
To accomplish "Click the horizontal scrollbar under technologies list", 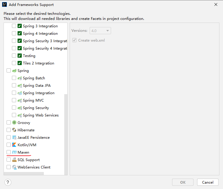I will tap(24, 174).
